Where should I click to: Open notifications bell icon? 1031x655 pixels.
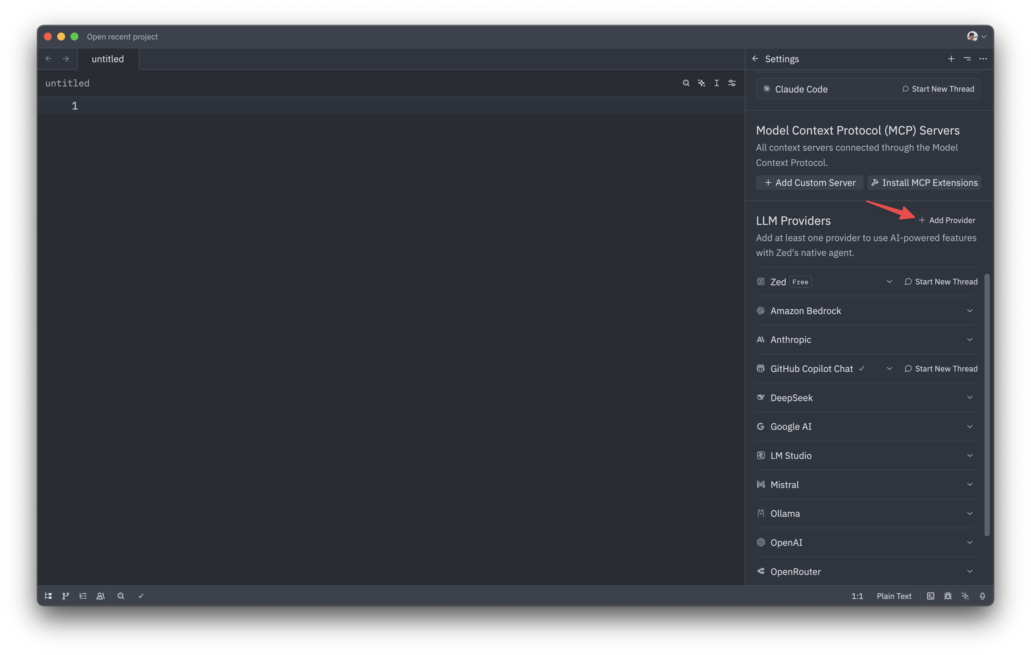(983, 596)
